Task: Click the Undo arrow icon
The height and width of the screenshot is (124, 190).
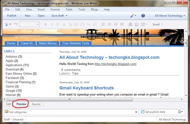Action: tap(15, 24)
